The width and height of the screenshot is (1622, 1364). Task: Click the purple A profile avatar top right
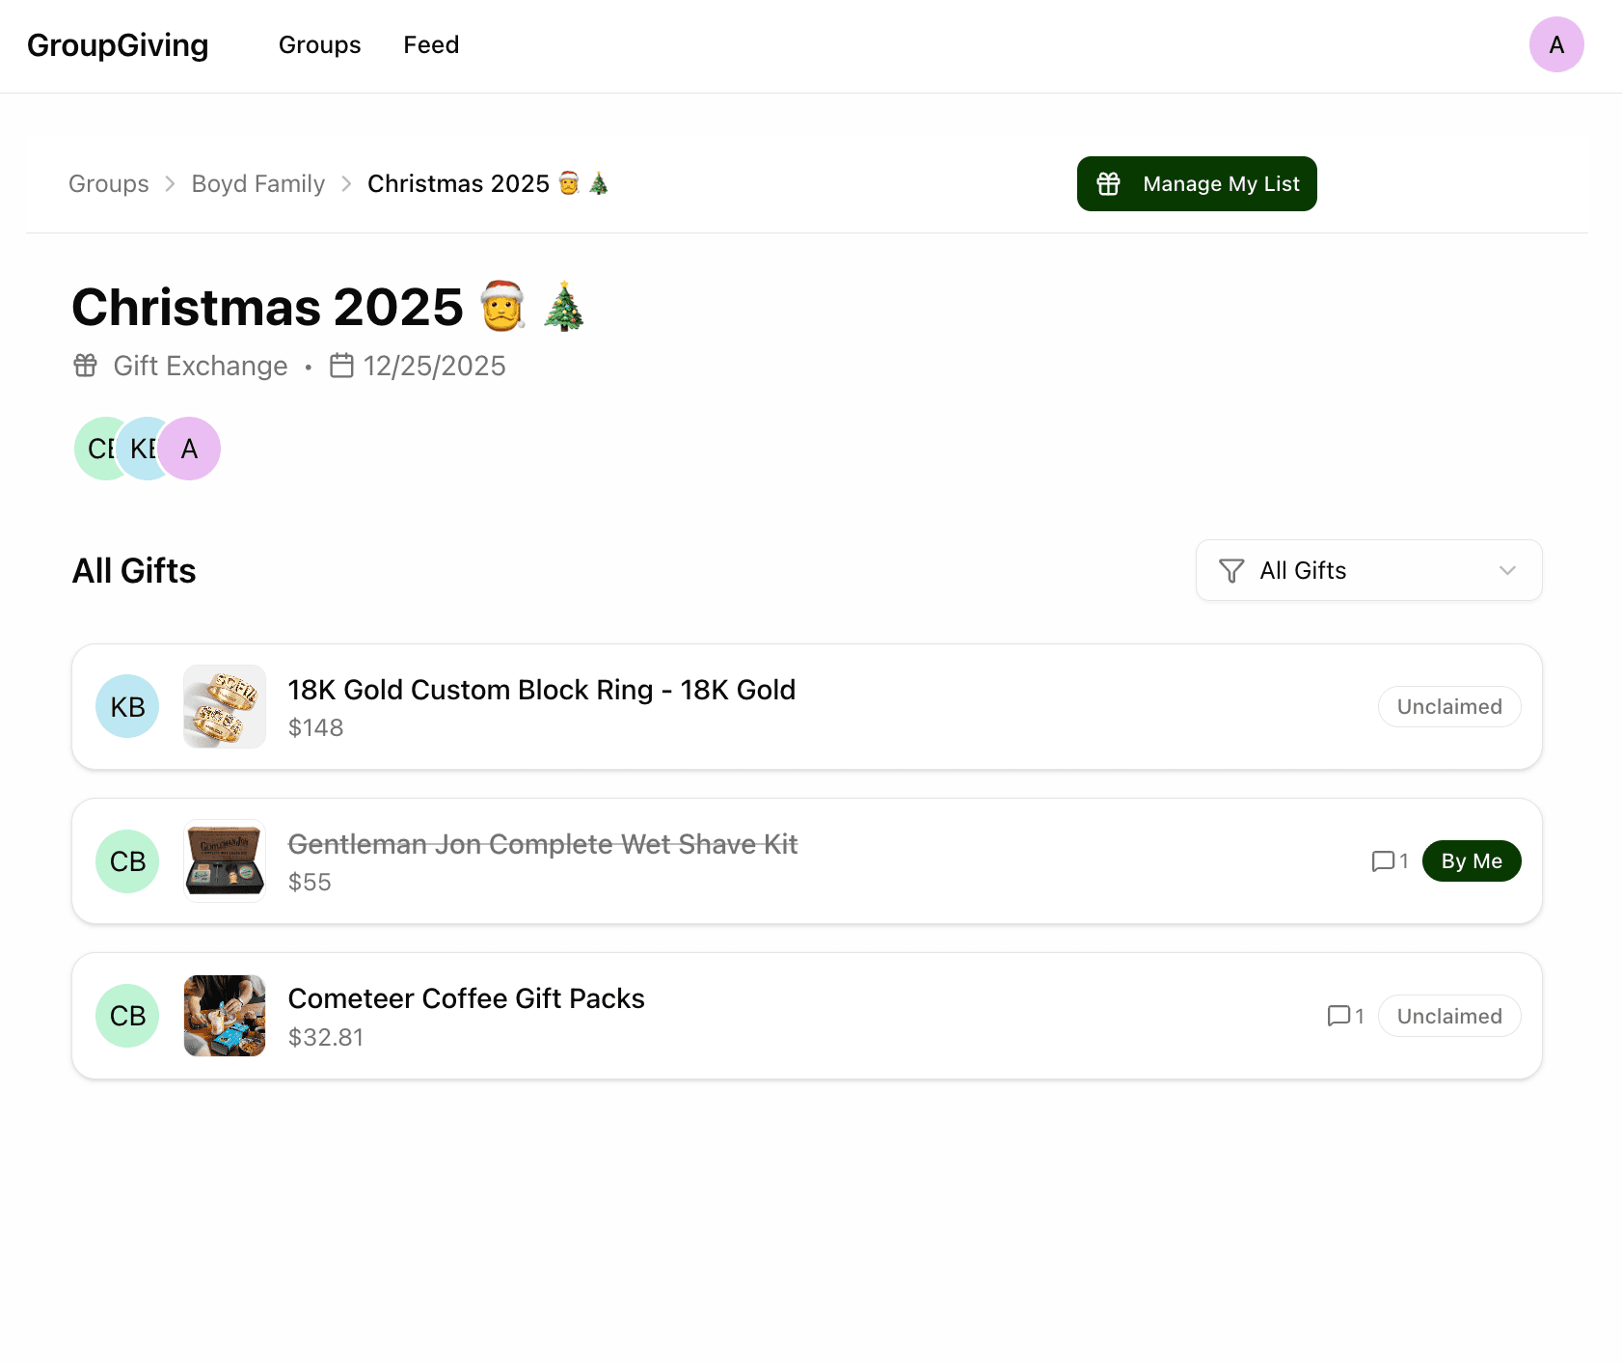click(x=1556, y=44)
